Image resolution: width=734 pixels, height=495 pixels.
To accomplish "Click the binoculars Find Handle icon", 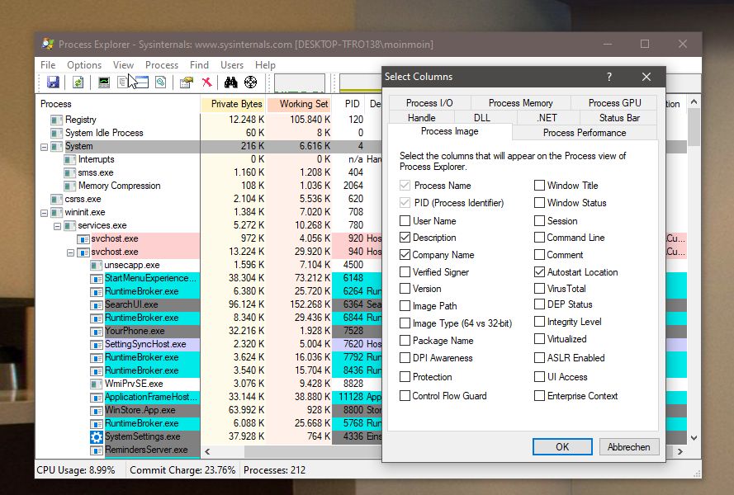I will [231, 82].
